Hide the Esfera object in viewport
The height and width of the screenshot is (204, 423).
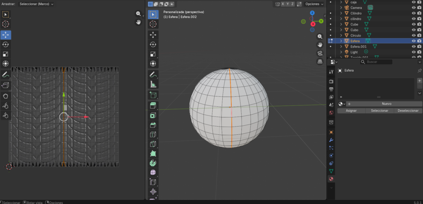(413, 41)
